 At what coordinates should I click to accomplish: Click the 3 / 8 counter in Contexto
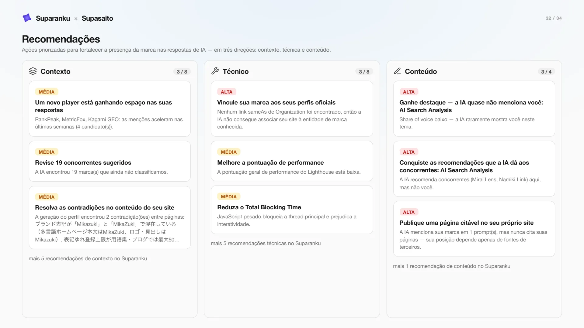pos(182,72)
